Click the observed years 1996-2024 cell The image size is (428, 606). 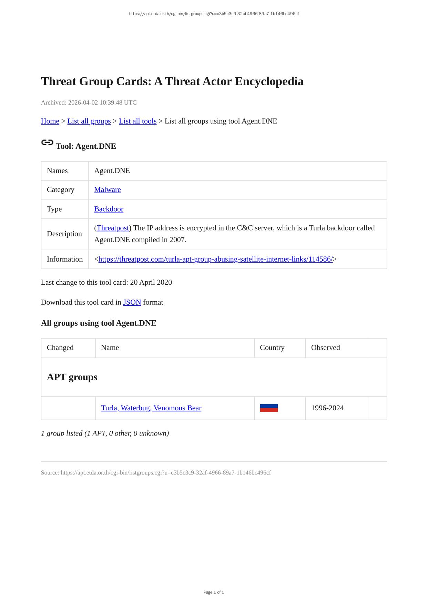(327, 408)
